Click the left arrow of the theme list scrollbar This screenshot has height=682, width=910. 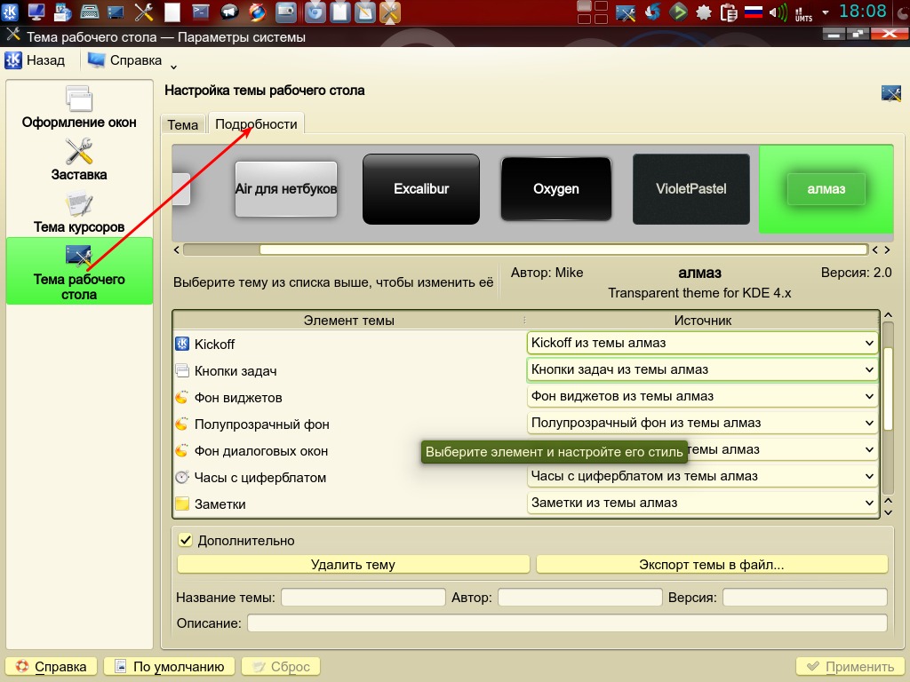coord(177,250)
